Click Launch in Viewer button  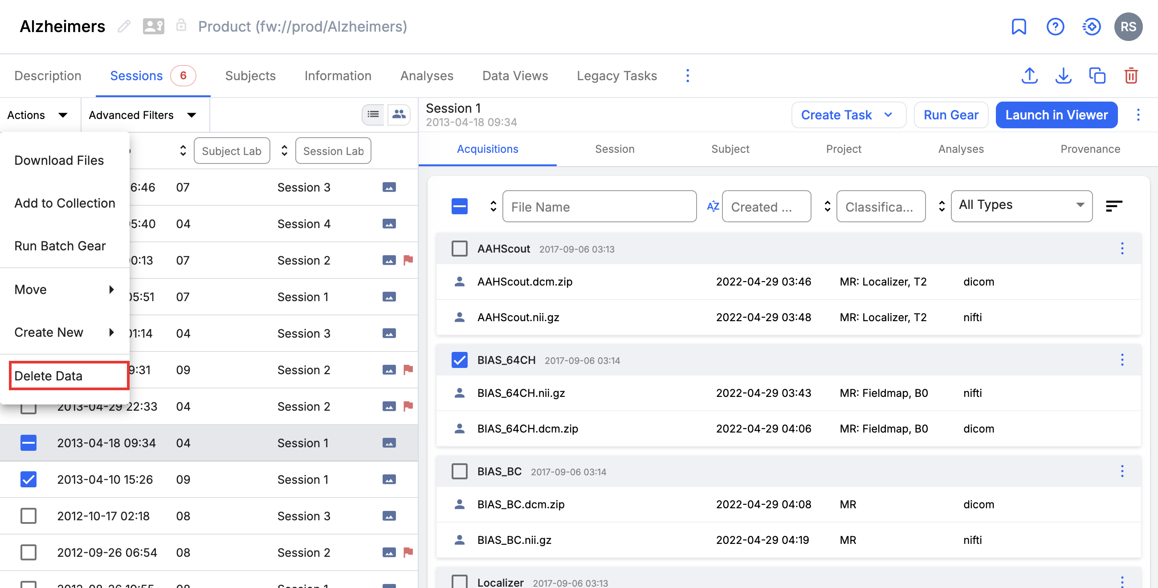tap(1056, 115)
